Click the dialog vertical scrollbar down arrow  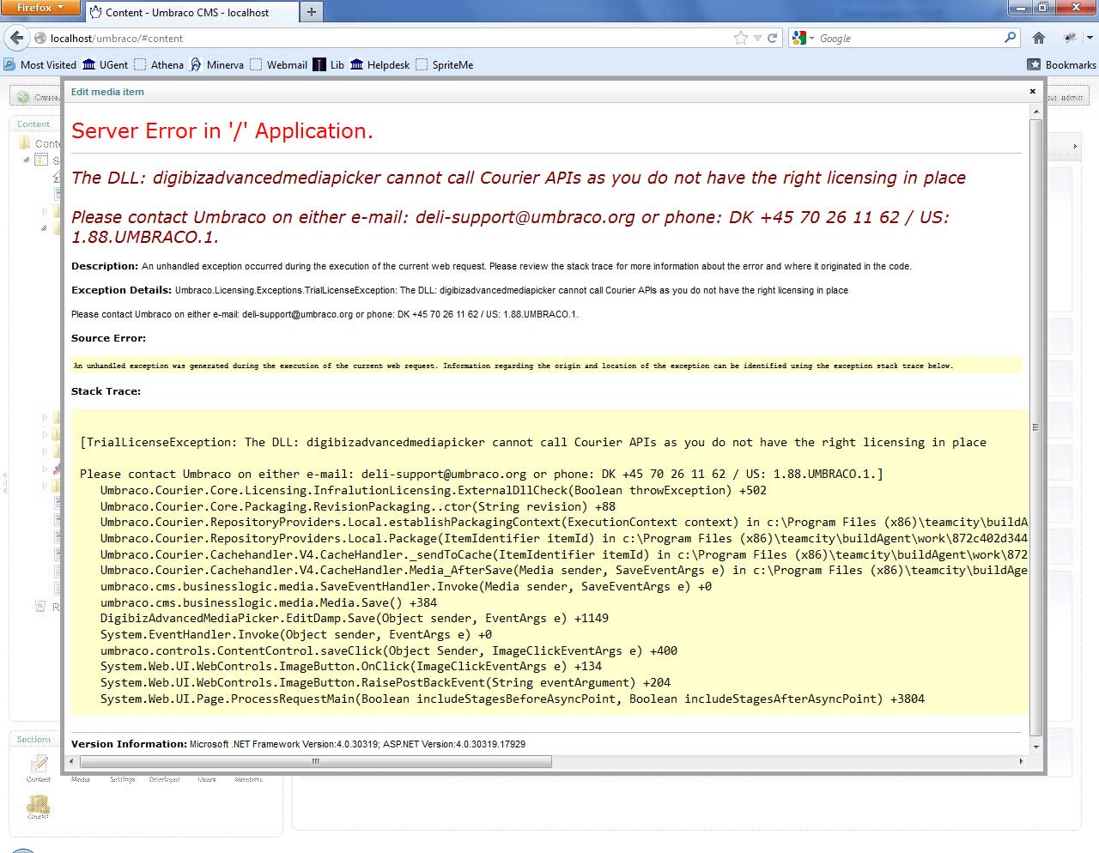[1035, 747]
